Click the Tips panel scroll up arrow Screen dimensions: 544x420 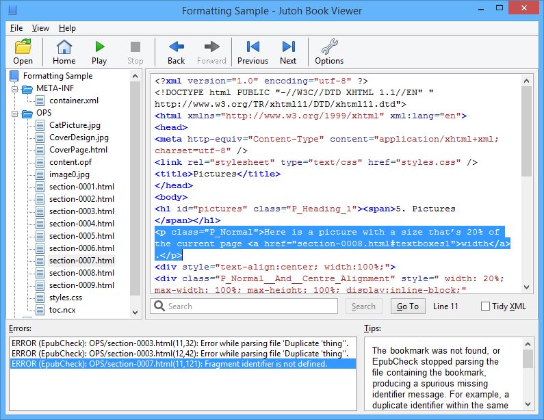point(528,344)
